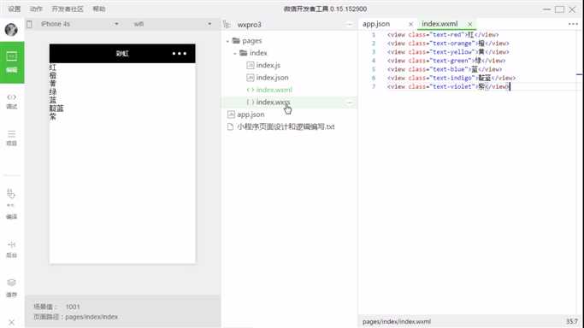The width and height of the screenshot is (584, 328).
Task: Open index.json in the file tree
Action: (x=272, y=78)
